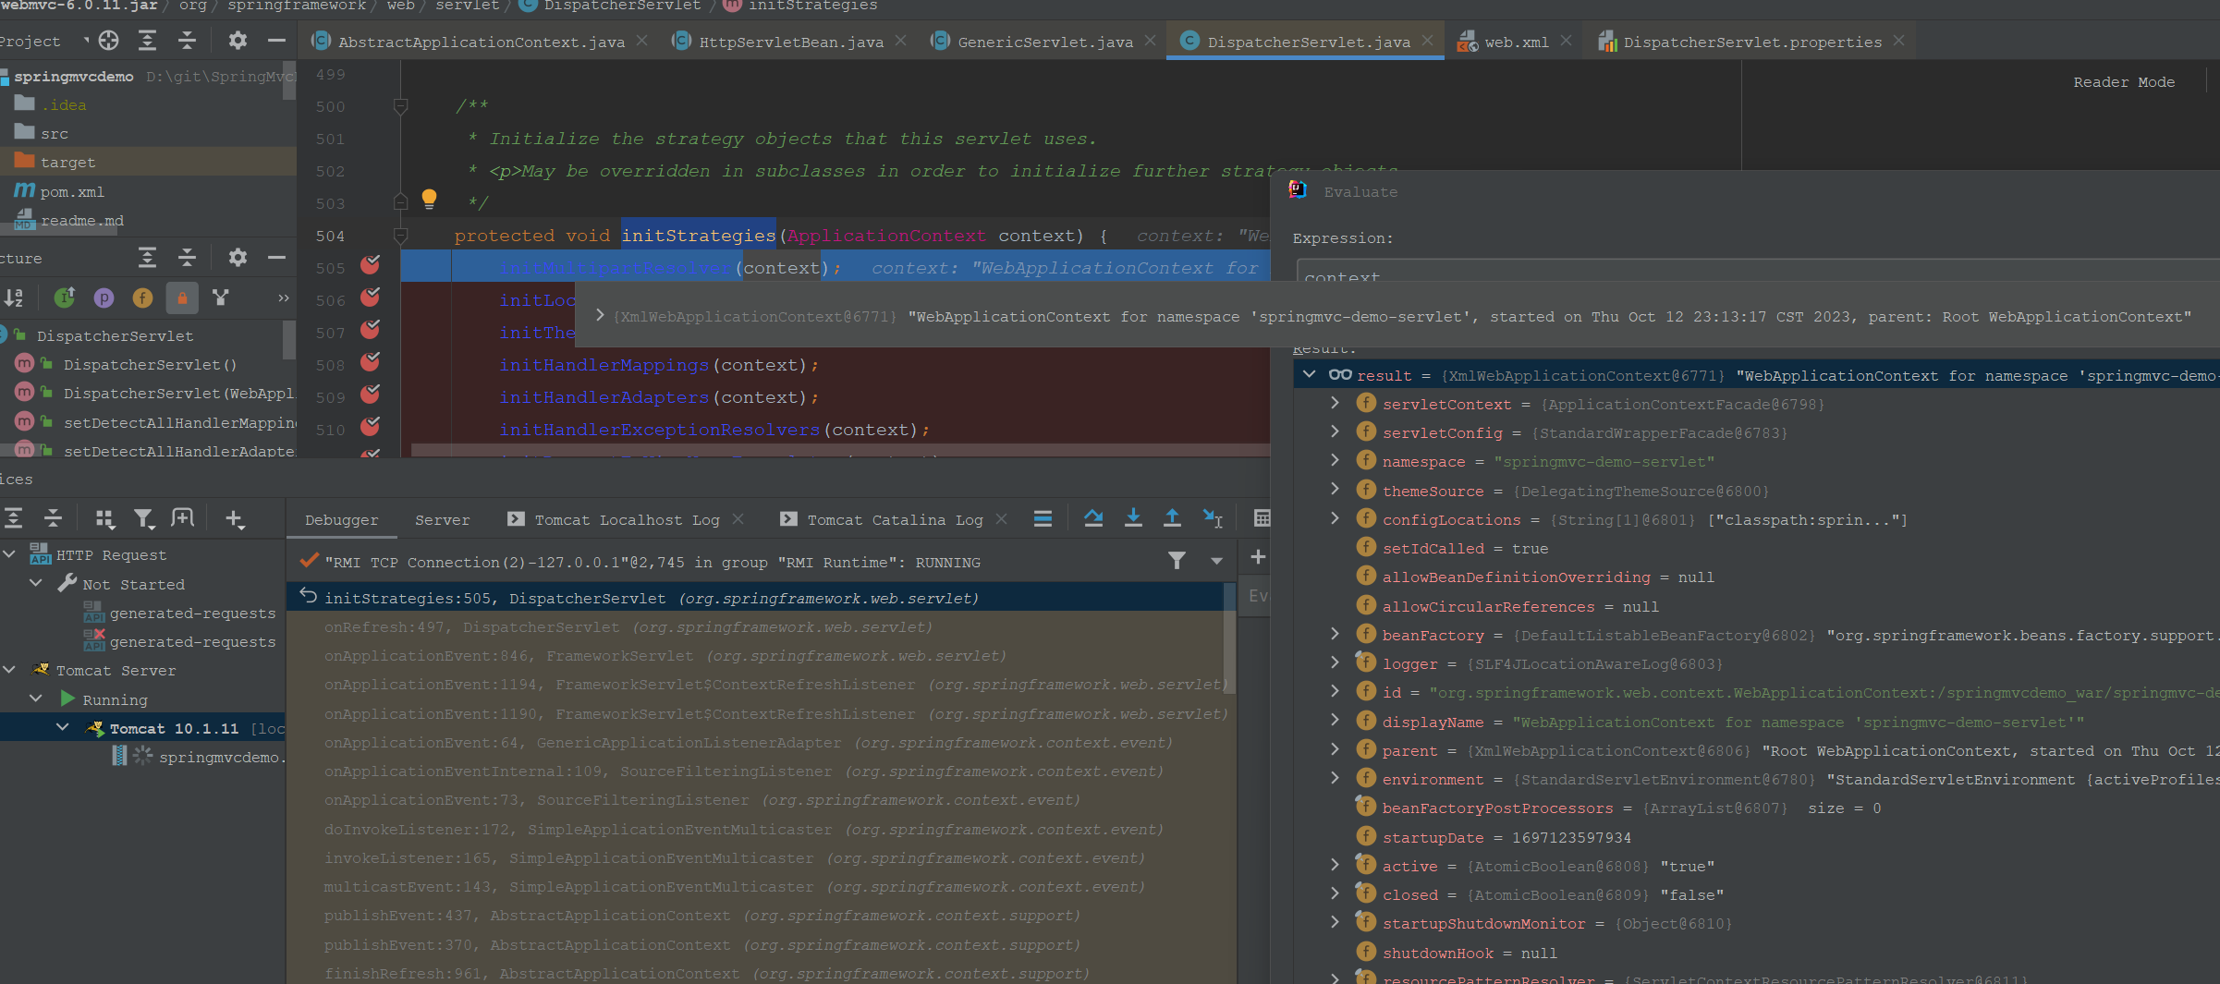Viewport: 2220px width, 984px height.
Task: Open DispatcherServlet.properties tab
Action: [x=1752, y=42]
